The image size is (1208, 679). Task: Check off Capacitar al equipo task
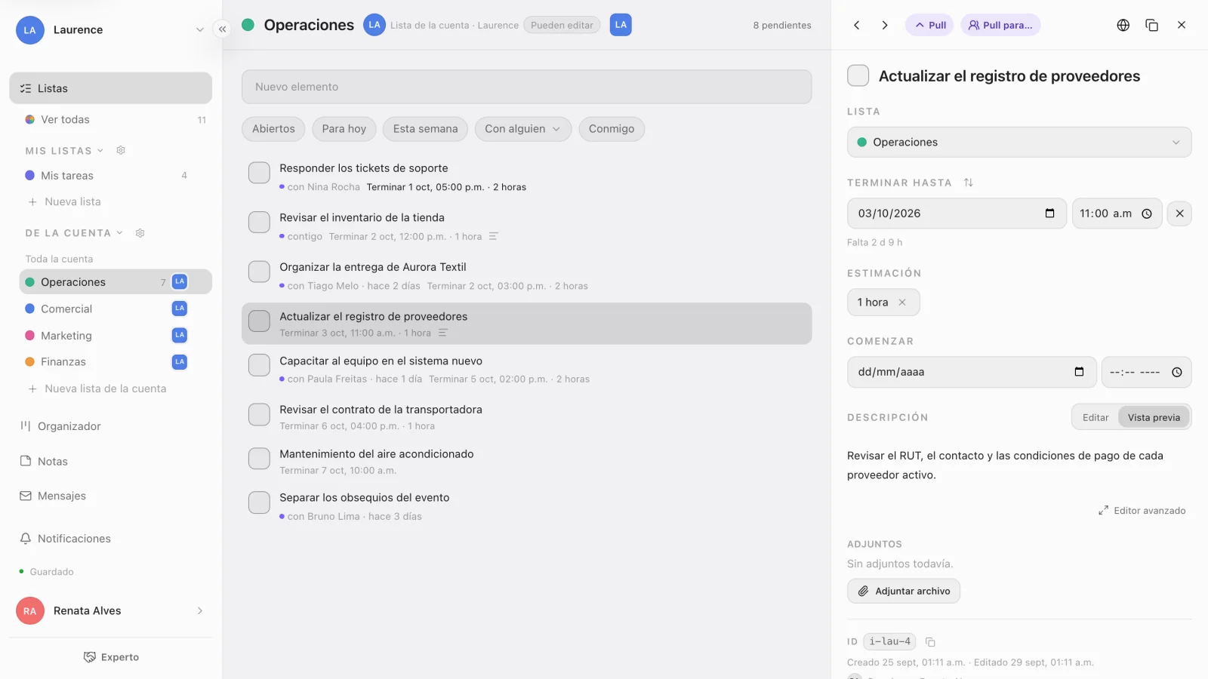tap(259, 365)
